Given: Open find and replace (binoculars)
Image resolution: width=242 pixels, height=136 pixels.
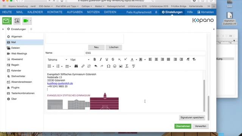Looking at the screenshot, I should (x=76, y=66).
